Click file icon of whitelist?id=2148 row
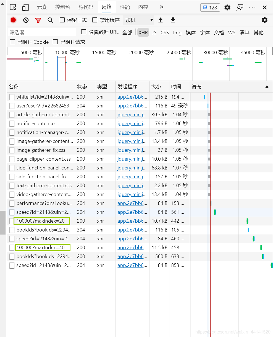Viewport: 273px width, 337px height. (12, 97)
